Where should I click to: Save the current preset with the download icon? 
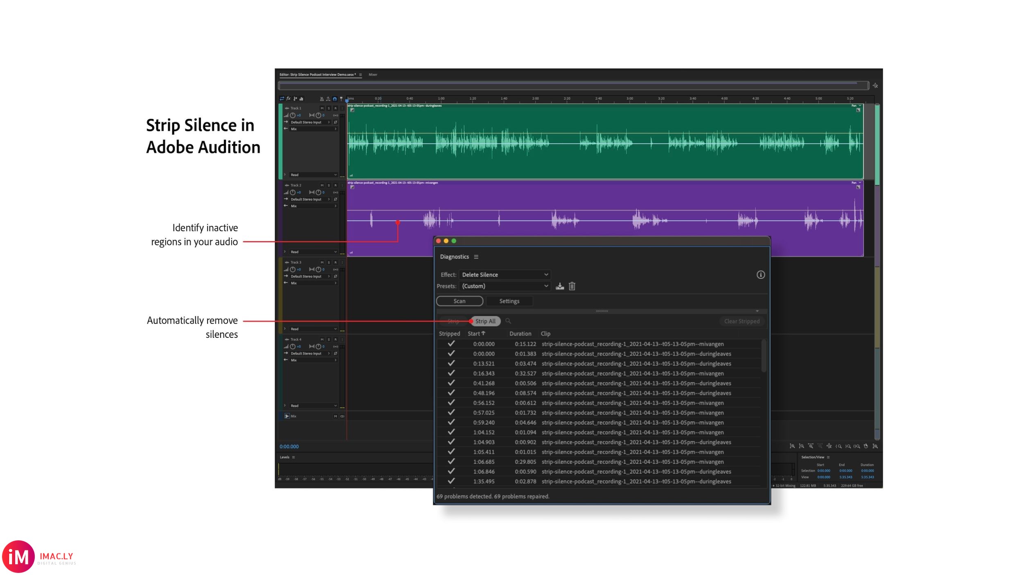point(560,286)
